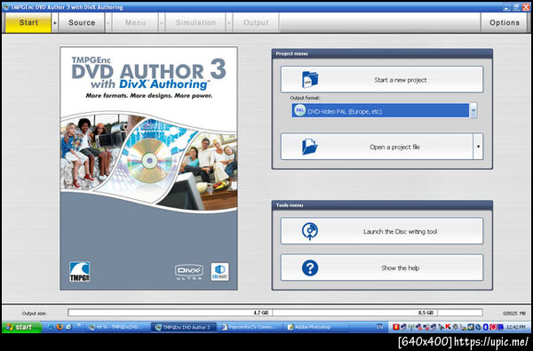Open the Options button in the top bar
Viewport: 533px width, 351px height.
504,23
